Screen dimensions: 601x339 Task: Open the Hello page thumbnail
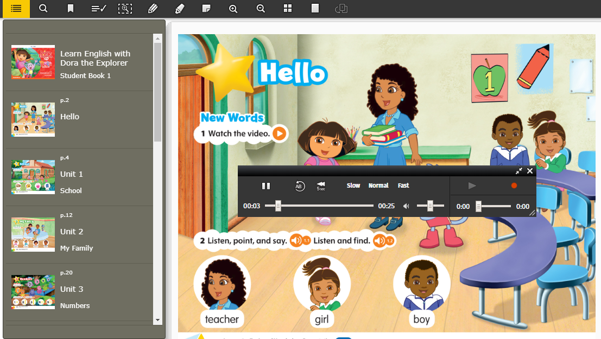tap(33, 119)
